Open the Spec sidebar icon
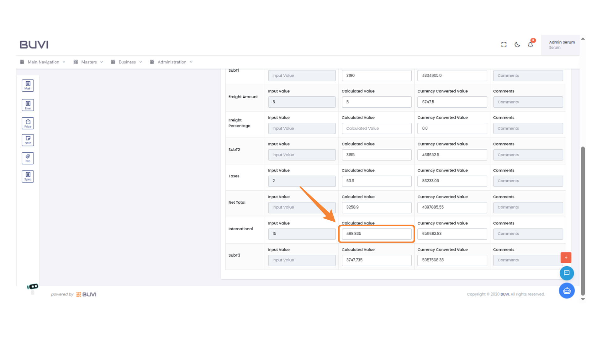This screenshot has height=338, width=602. point(28,177)
